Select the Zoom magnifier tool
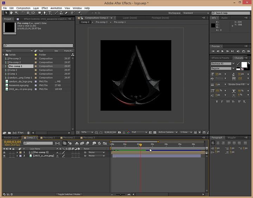Viewport: 253px width, 198px height. tap(16, 13)
